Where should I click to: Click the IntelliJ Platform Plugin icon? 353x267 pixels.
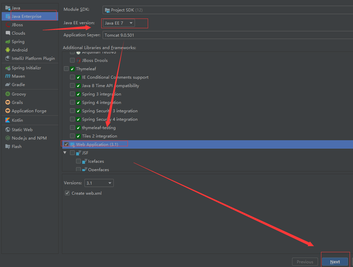click(8, 58)
